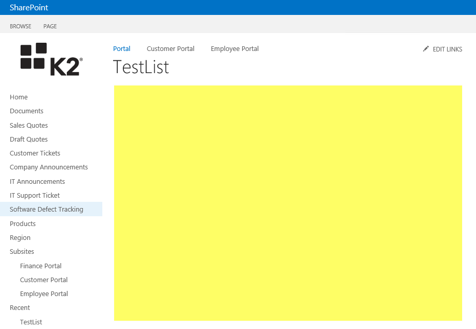Open Employee Portal under Subsites
The width and height of the screenshot is (476, 329).
pyautogui.click(x=44, y=293)
